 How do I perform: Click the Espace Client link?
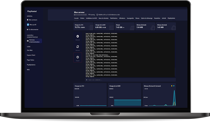point(31,55)
